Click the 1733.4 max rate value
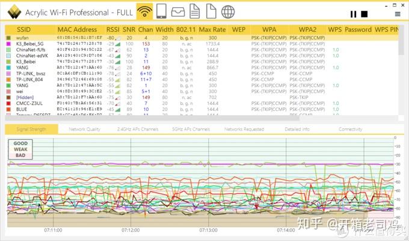This screenshot has height=241, width=409. pos(212,44)
